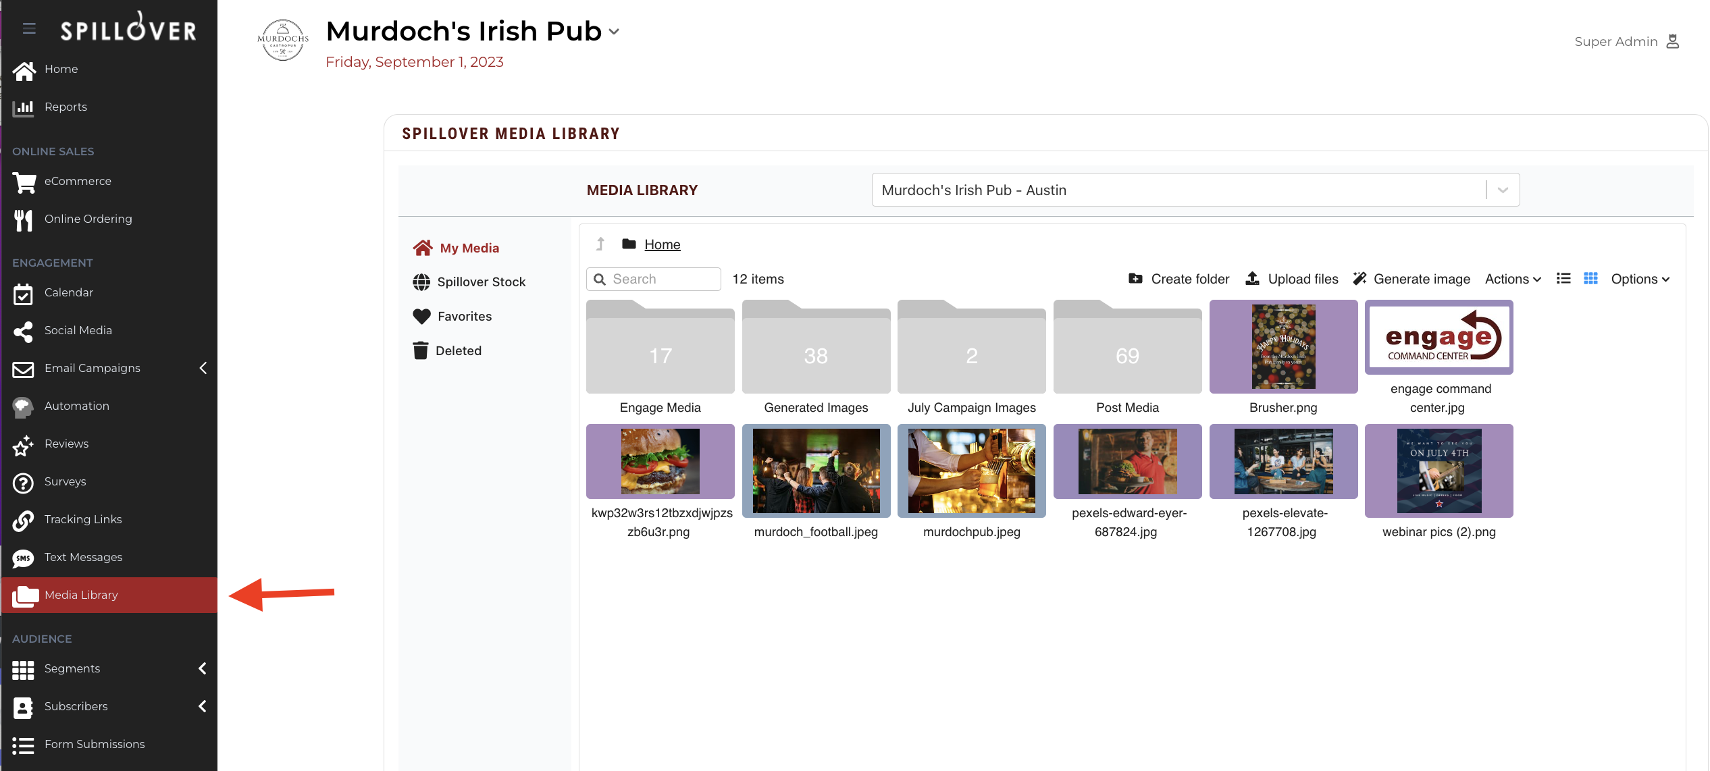Open Reviews in the sidebar
The height and width of the screenshot is (771, 1710).
tap(66, 444)
